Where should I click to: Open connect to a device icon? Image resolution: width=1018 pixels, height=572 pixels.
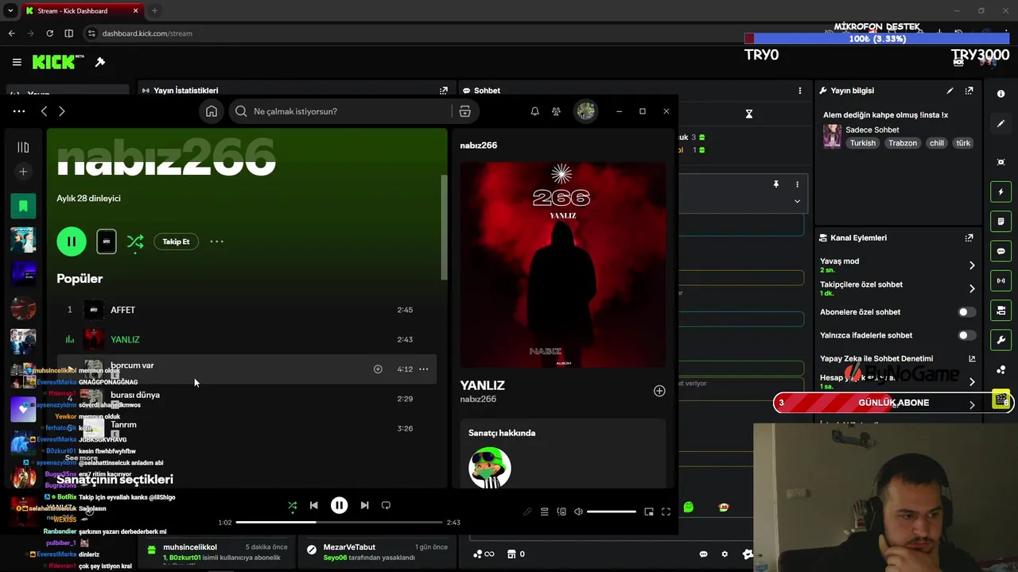pyautogui.click(x=561, y=512)
